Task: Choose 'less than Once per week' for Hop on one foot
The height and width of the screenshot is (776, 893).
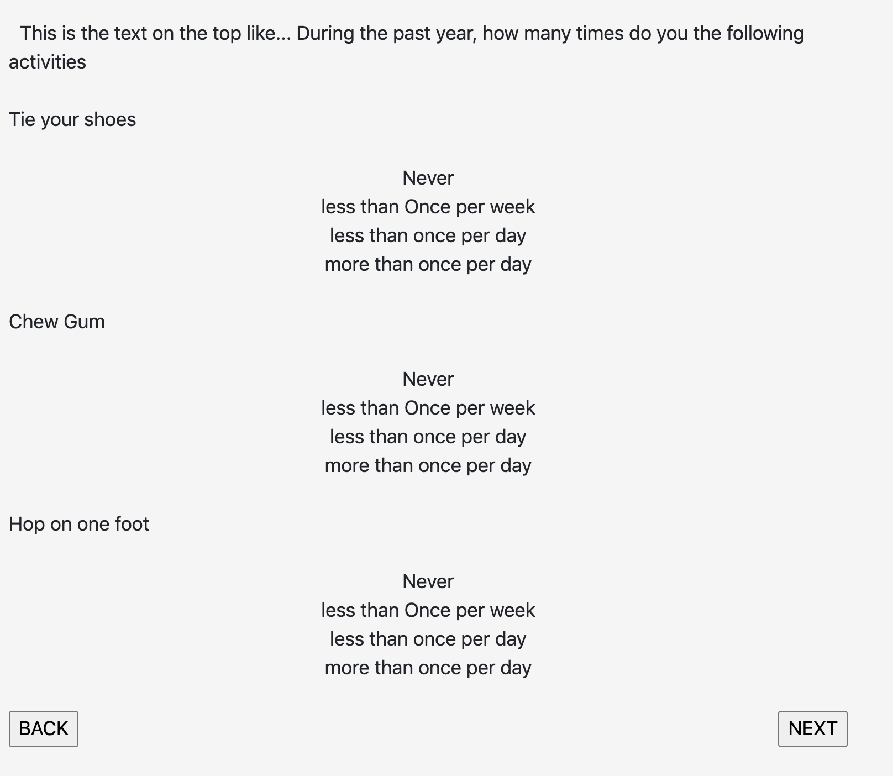Action: (428, 610)
